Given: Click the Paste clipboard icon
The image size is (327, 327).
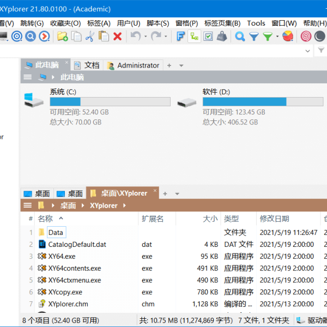Looking at the screenshot, I should tap(104, 37).
